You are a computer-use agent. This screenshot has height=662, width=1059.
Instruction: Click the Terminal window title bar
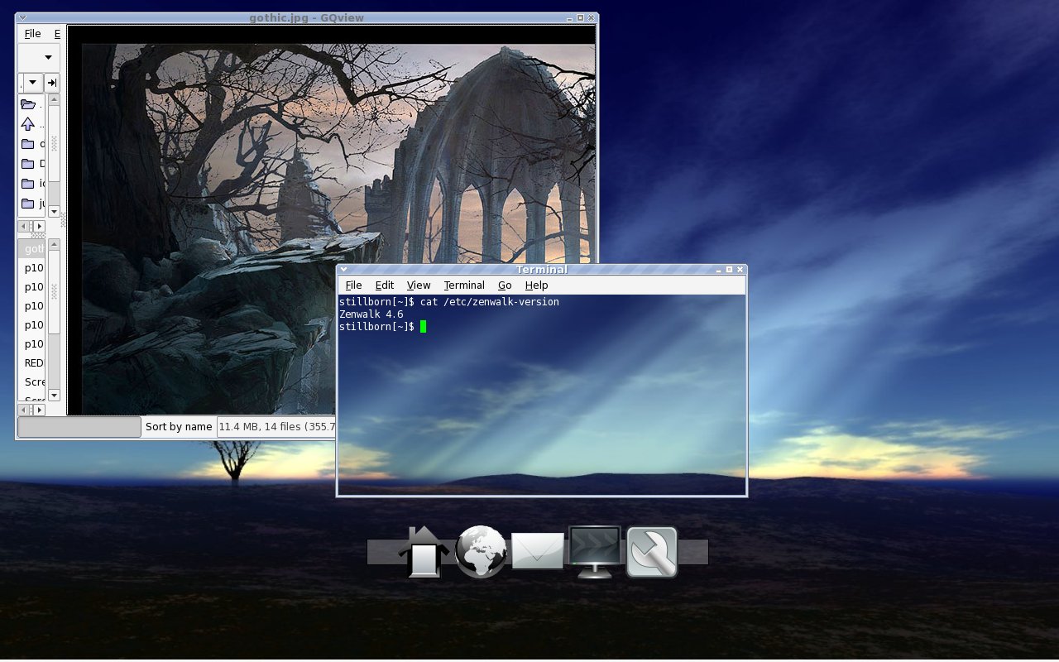(x=541, y=270)
